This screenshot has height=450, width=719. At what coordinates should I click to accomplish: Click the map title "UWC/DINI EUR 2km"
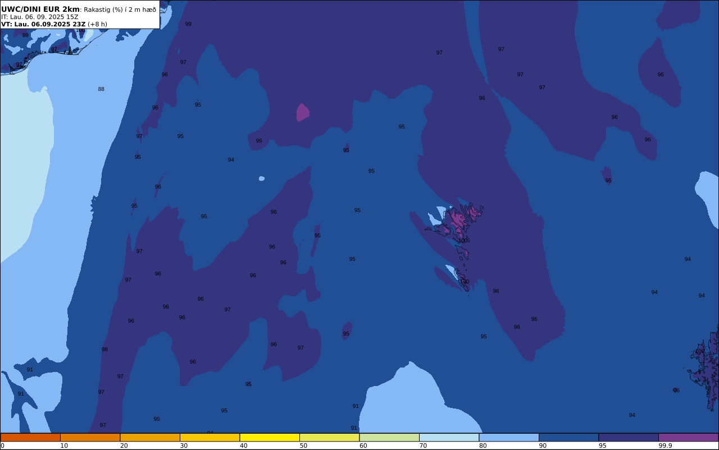point(40,9)
